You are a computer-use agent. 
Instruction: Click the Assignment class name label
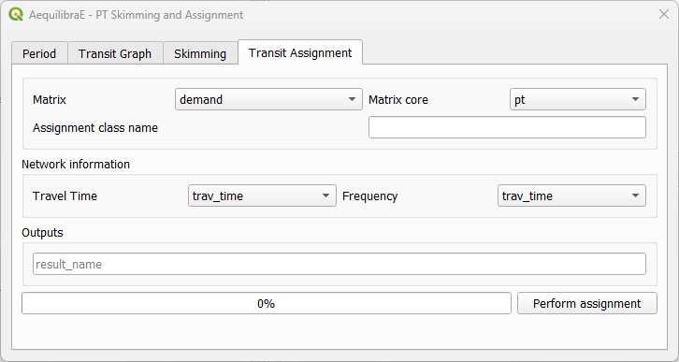point(95,128)
